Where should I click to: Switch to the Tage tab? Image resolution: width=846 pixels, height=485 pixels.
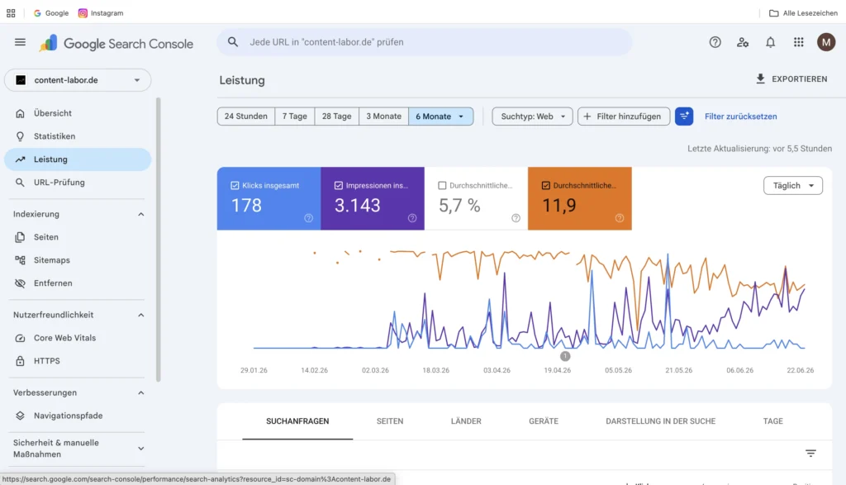point(772,421)
